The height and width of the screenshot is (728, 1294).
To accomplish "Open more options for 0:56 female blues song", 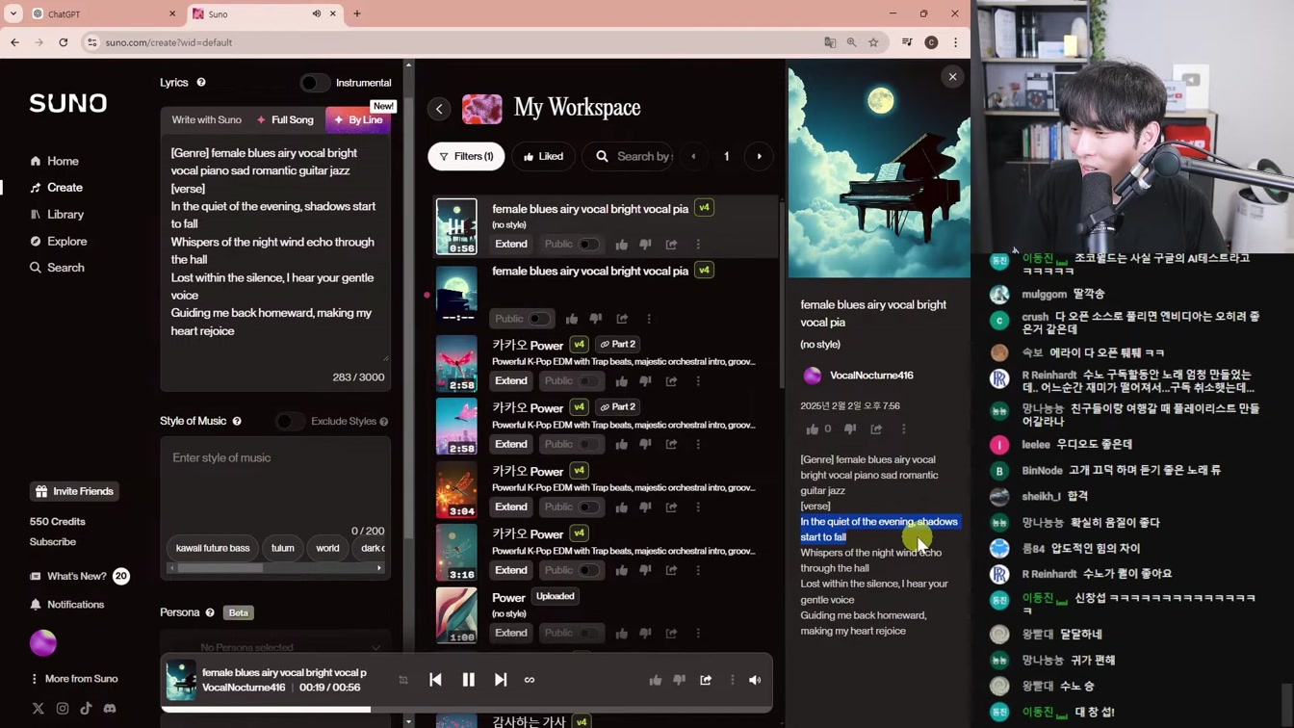I will [698, 245].
